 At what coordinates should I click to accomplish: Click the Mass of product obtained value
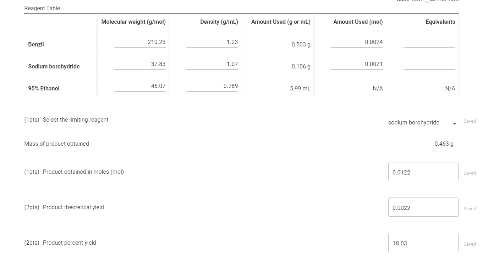(x=444, y=144)
